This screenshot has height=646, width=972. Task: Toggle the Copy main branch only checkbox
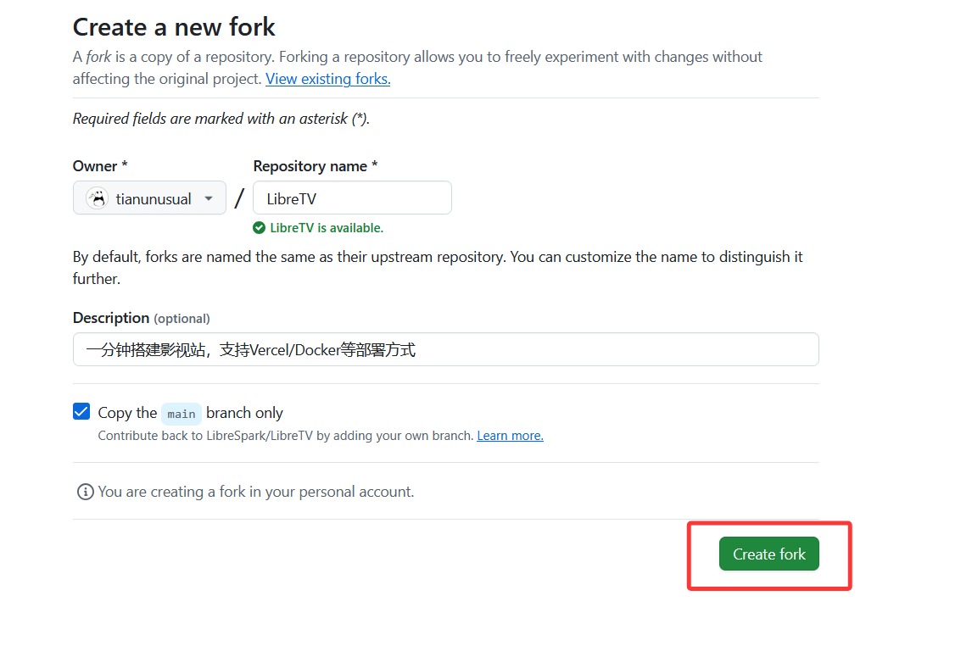[x=81, y=411]
